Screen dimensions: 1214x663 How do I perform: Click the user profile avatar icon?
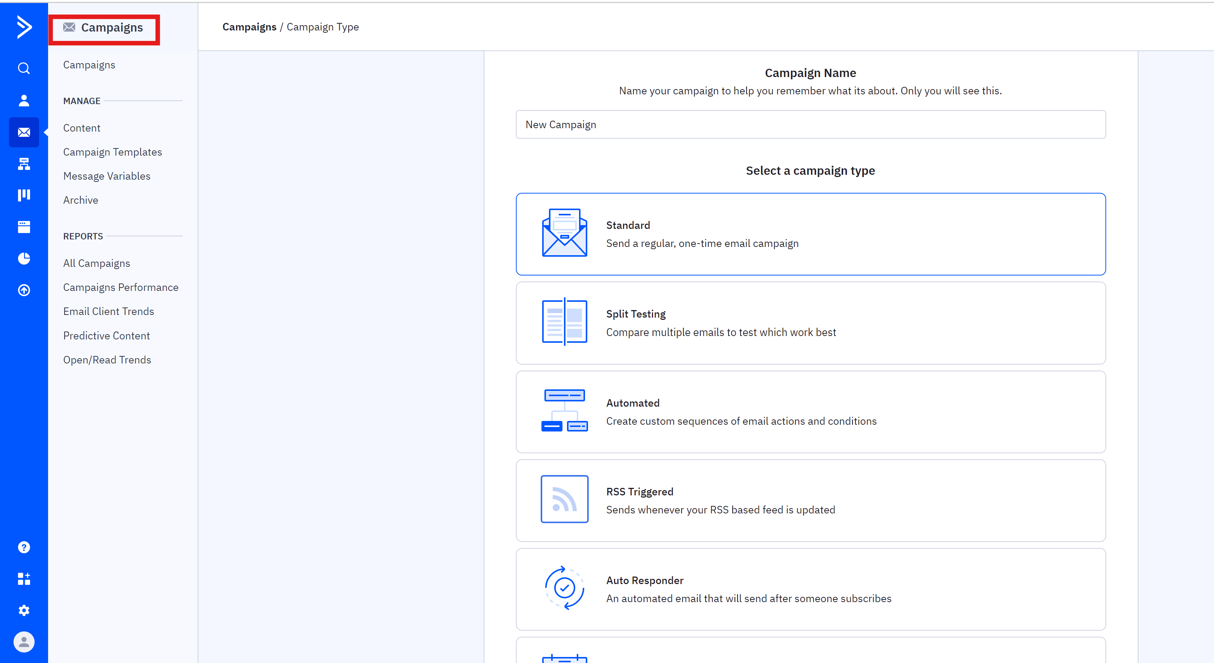click(24, 642)
